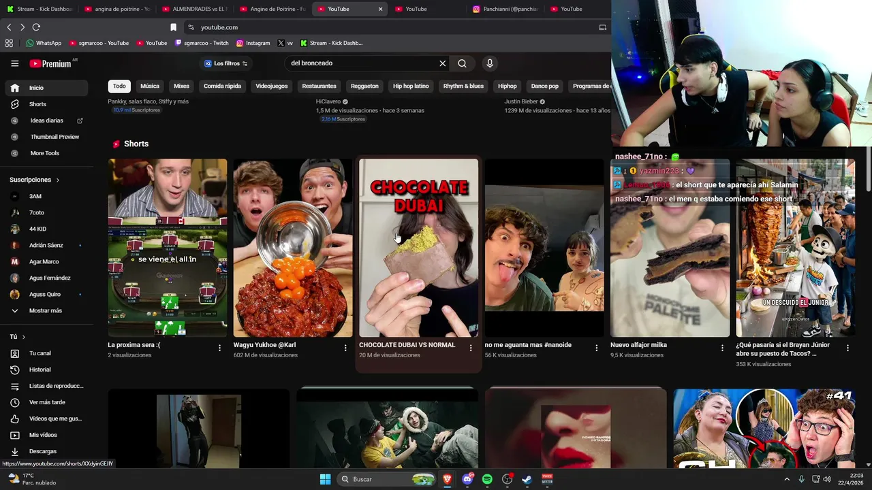872x490 pixels.
Task: Select the Todo filter chip
Action: [119, 86]
